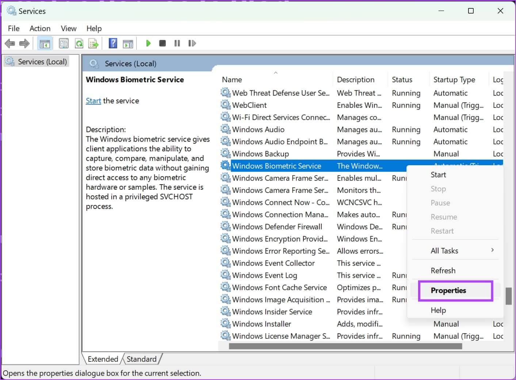Click the Restart Service toolbar icon
Image resolution: width=516 pixels, height=380 pixels.
point(192,43)
